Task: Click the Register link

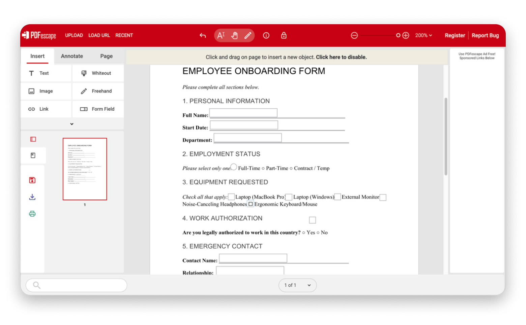Action: (x=455, y=35)
